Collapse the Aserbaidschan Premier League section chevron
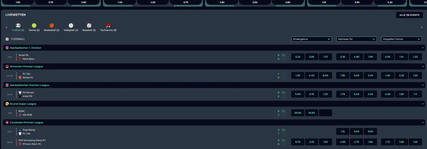This screenshot has width=427, height=149. pos(423,85)
